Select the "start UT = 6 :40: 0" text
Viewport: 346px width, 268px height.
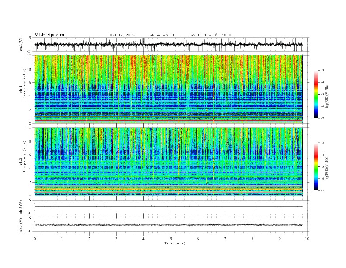211,35
